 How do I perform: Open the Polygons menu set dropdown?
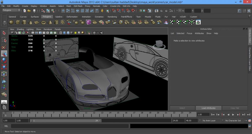coord(11,10)
